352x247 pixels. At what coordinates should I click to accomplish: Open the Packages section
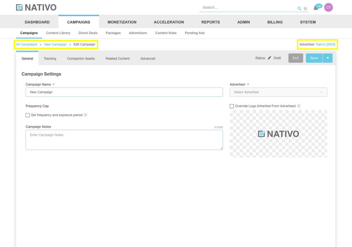coord(113,33)
